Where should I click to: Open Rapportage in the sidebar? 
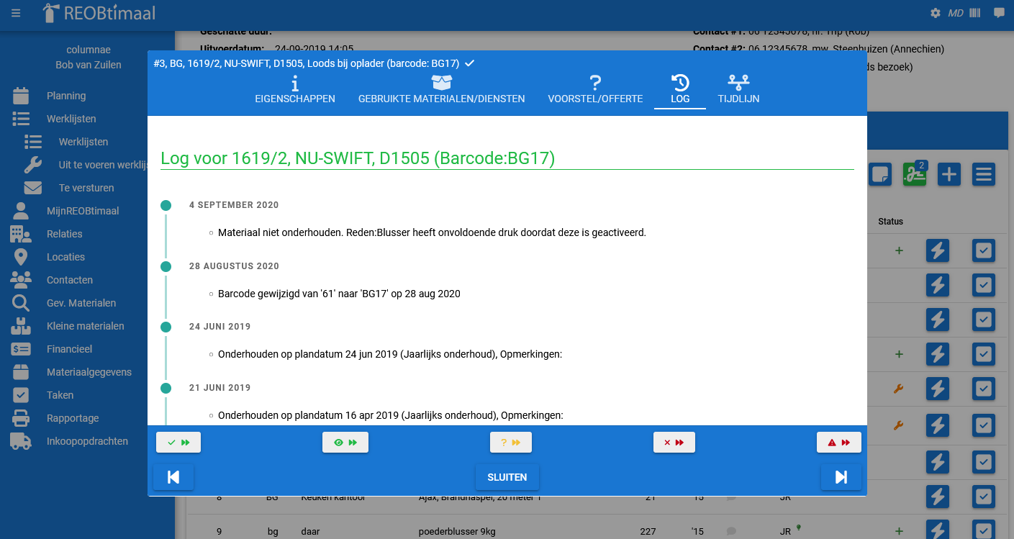[x=73, y=418]
